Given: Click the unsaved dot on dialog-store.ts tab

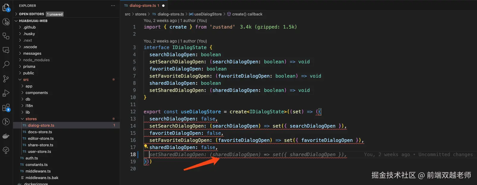Looking at the screenshot, I should click(163, 6).
